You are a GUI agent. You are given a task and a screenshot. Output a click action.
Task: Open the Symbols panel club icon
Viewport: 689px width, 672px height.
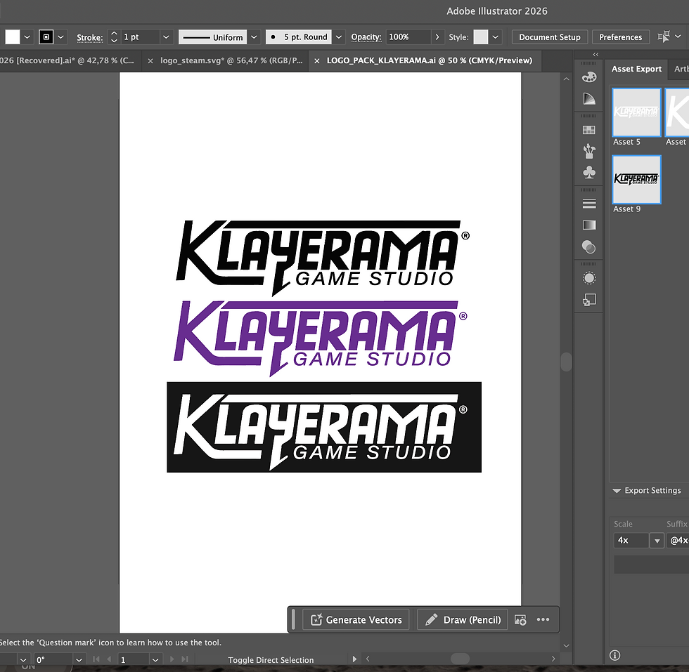589,172
